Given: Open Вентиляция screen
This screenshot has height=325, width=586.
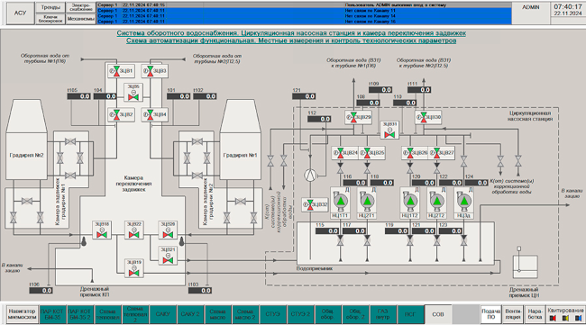Looking at the screenshot, I should click(513, 314).
